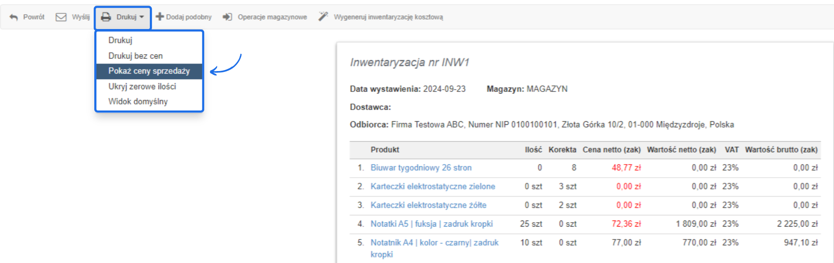The height and width of the screenshot is (263, 834).
Task: Click the 72,36 zł price cell
Action: [626, 224]
